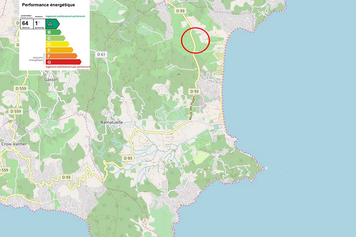Click the D 93 shield nearest Route des Plages
356x237 pixels.
[x=194, y=91]
